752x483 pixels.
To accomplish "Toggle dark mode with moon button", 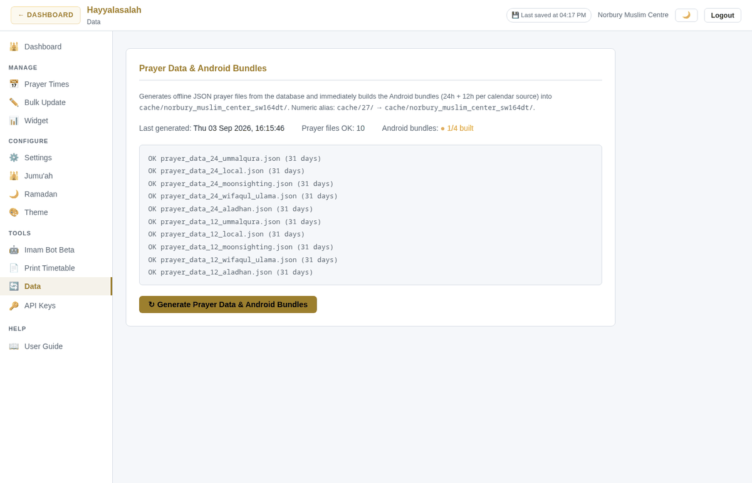I will (x=686, y=15).
